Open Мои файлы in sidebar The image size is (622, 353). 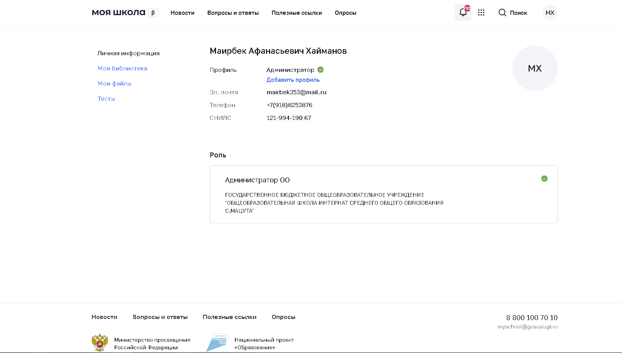[114, 84]
